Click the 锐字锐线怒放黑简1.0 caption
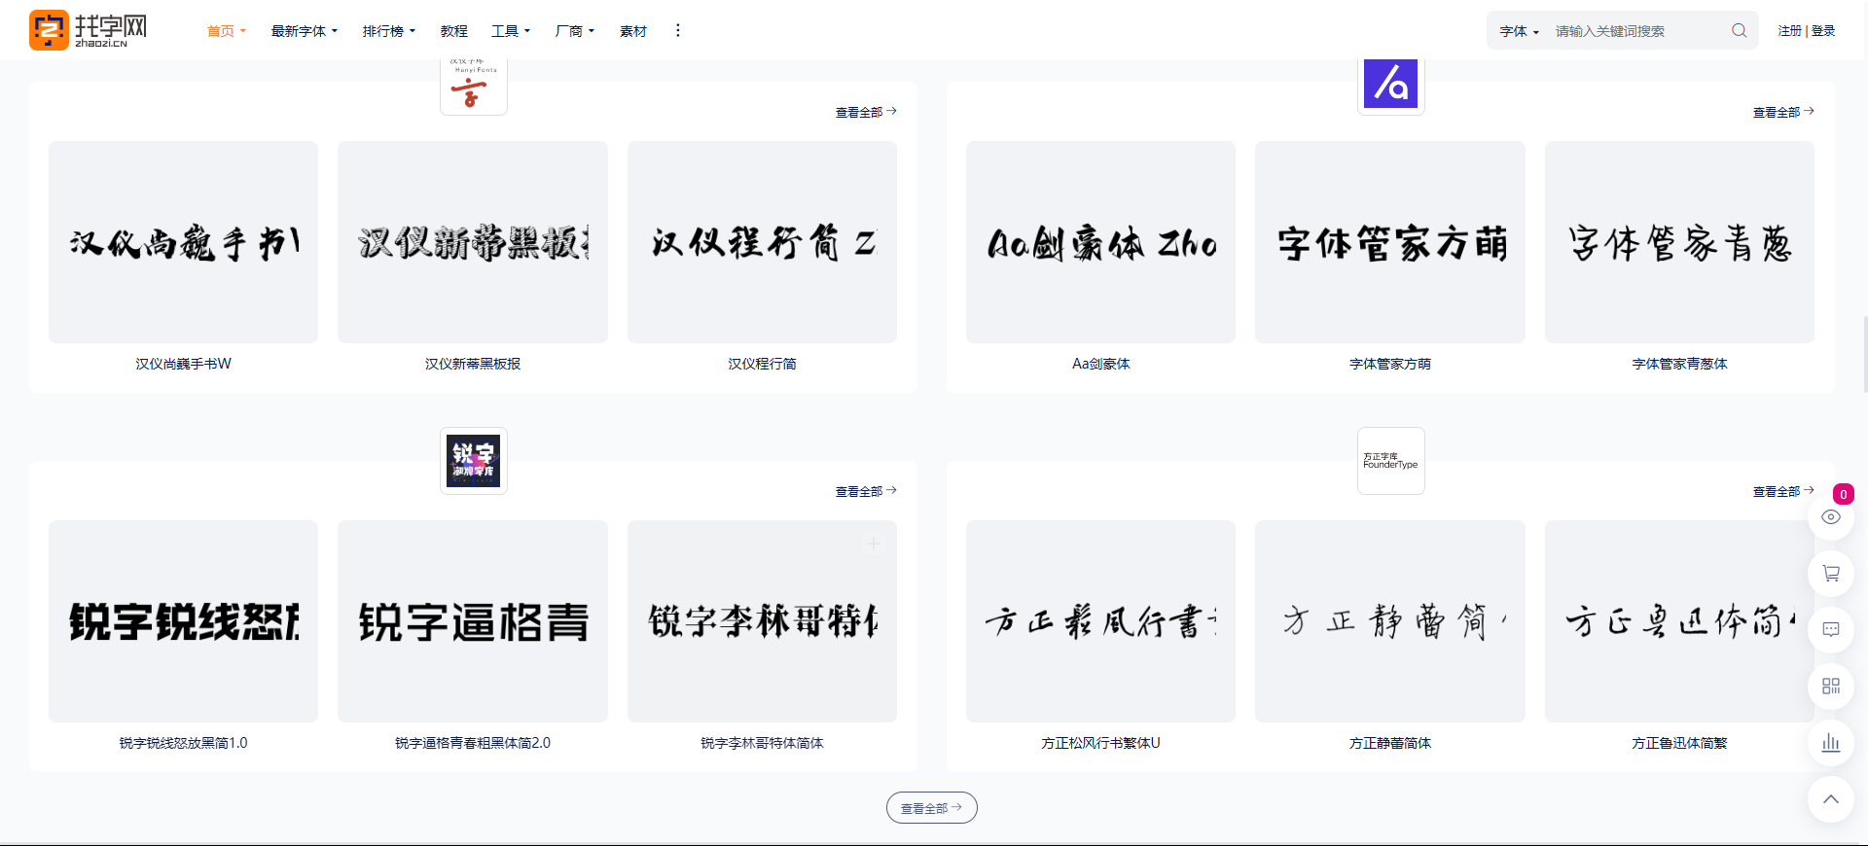 tap(184, 743)
